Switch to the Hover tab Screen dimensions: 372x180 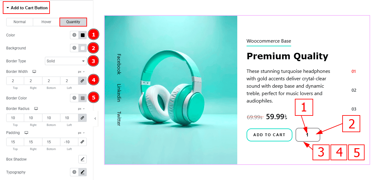[x=46, y=22]
